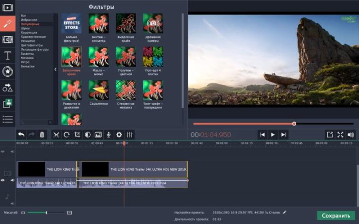The image size is (359, 224).
Task: Mute volume using speaker button under preview
Action: tap(351, 134)
